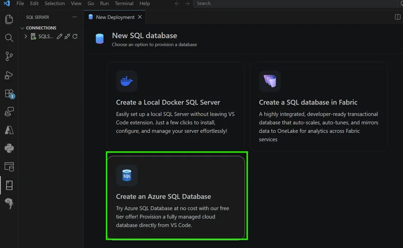
Task: Choose Create an Azure SQL Database
Action: point(176,197)
